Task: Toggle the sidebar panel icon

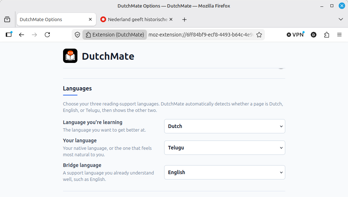Action: click(9, 35)
